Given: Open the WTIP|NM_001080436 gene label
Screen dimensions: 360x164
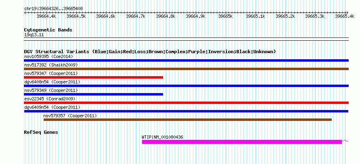Looking at the screenshot, I should pyautogui.click(x=163, y=137).
